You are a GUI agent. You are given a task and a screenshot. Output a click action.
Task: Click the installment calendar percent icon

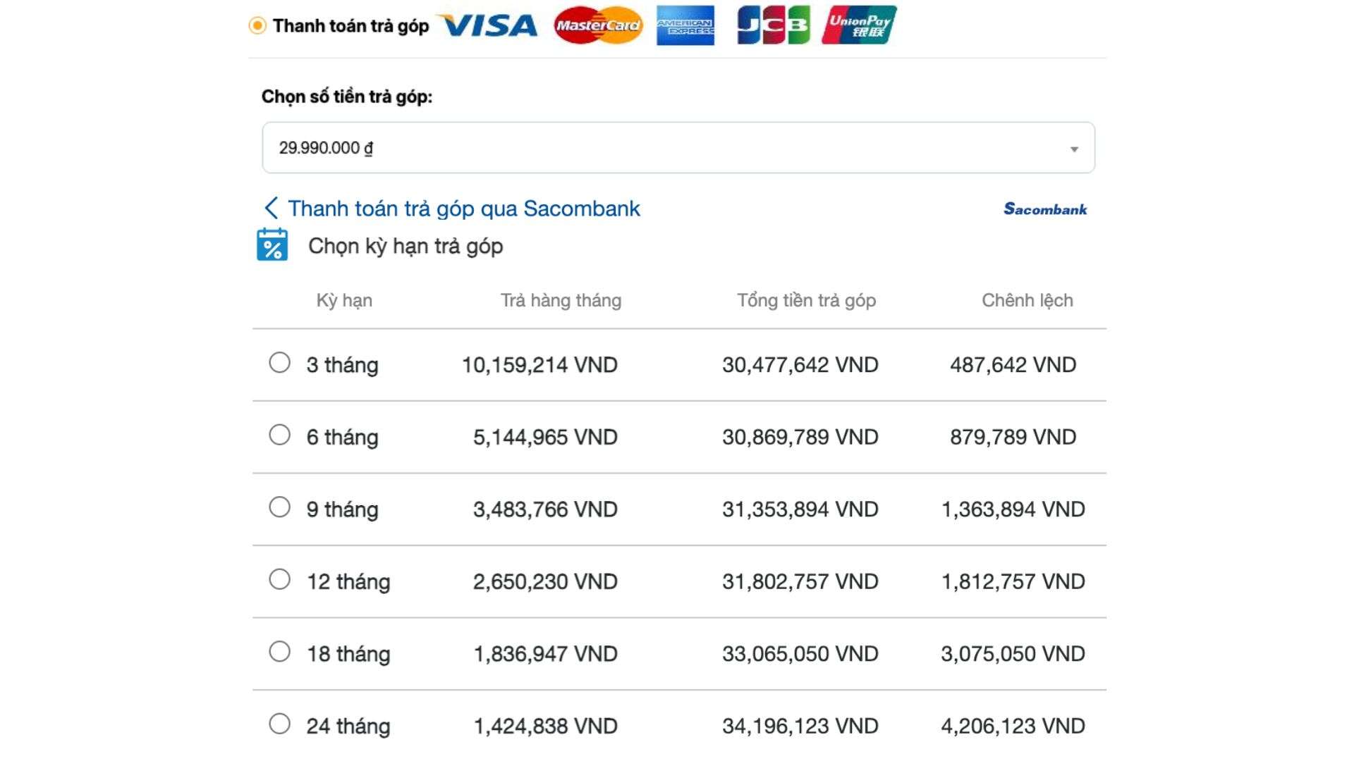coord(272,245)
